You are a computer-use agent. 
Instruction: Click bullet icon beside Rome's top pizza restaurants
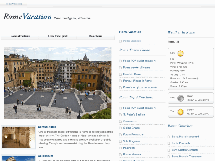pos(120,87)
